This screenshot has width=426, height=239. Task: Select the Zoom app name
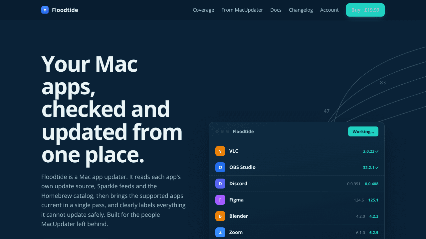[236, 232]
